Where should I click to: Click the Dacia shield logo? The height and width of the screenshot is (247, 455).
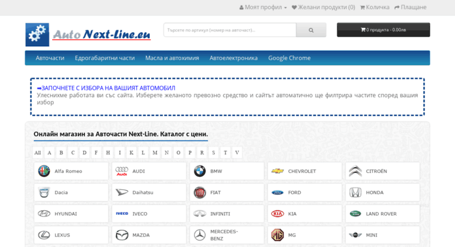[x=44, y=192]
